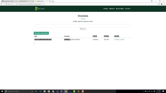Viewport: 166px width, 93px height.
Task: Click the Chrome icon in taskbar
Action: click(x=66, y=91)
